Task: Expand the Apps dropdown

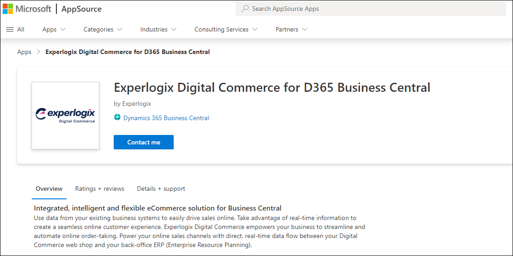Action: tap(54, 29)
